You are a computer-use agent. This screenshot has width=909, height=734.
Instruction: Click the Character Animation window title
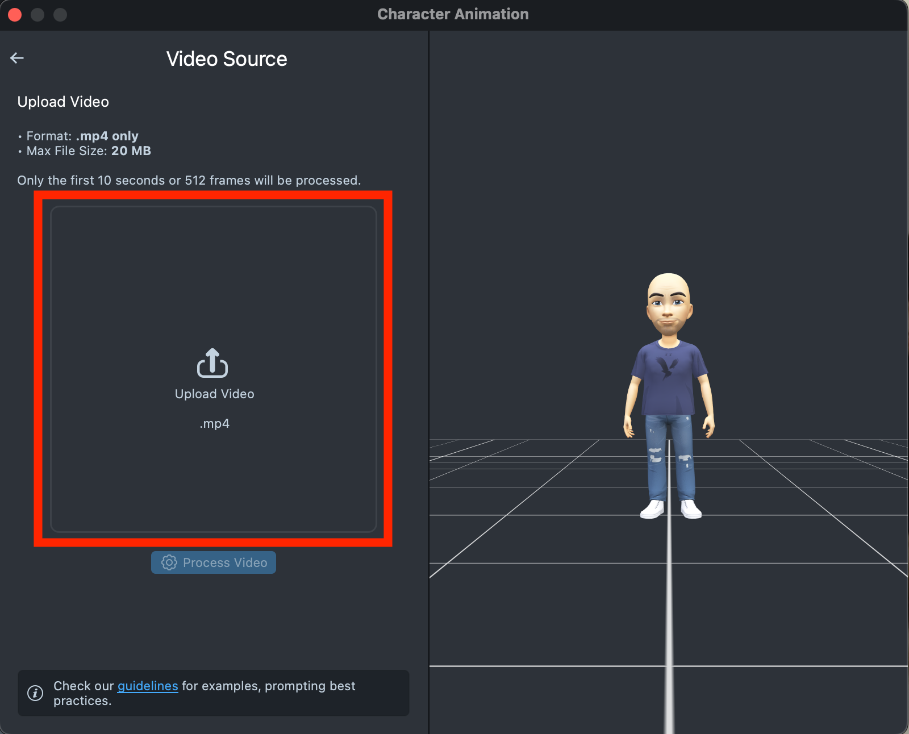tap(453, 14)
